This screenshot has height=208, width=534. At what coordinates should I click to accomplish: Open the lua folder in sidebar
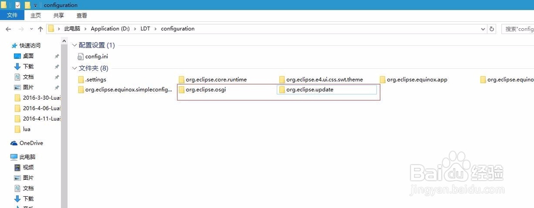[x=22, y=129]
